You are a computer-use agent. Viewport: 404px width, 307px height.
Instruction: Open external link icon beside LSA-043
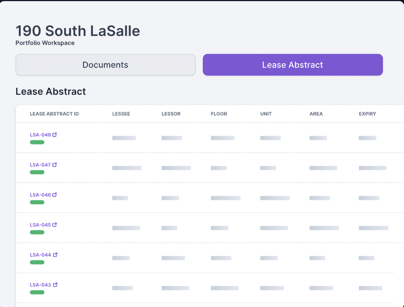55,285
